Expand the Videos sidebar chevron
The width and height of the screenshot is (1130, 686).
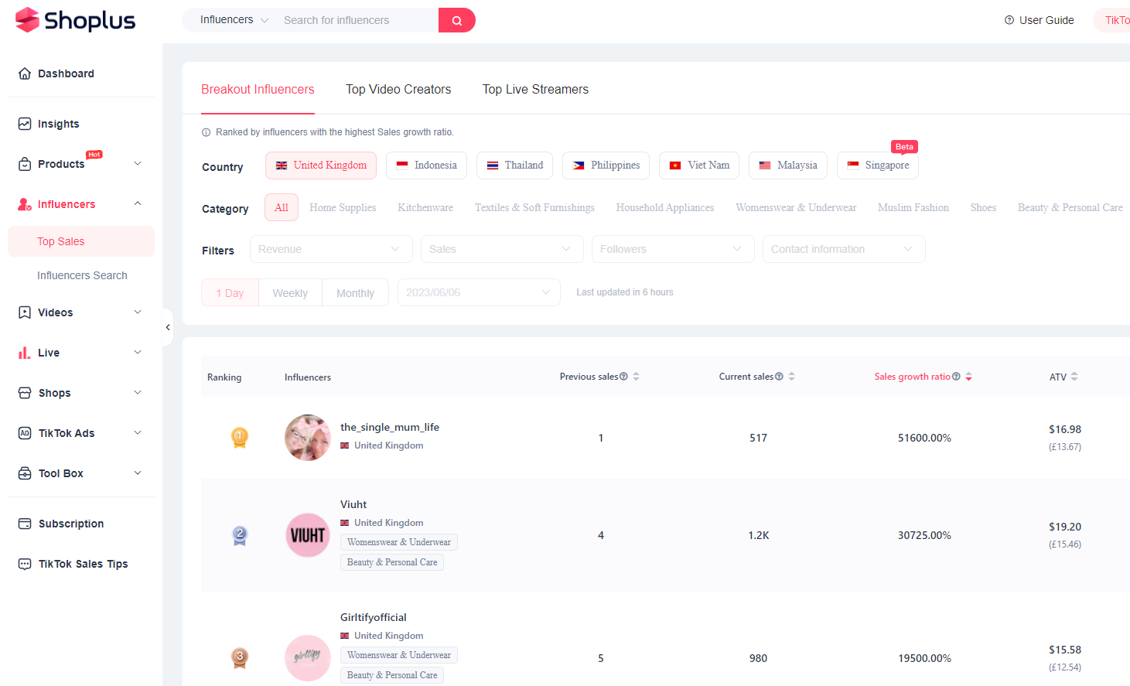pyautogui.click(x=138, y=312)
